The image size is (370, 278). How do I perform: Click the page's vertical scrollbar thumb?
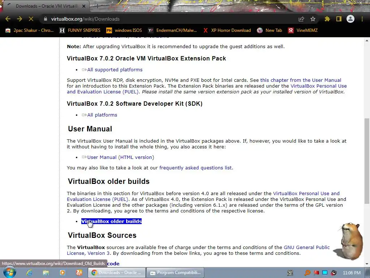click(367, 161)
